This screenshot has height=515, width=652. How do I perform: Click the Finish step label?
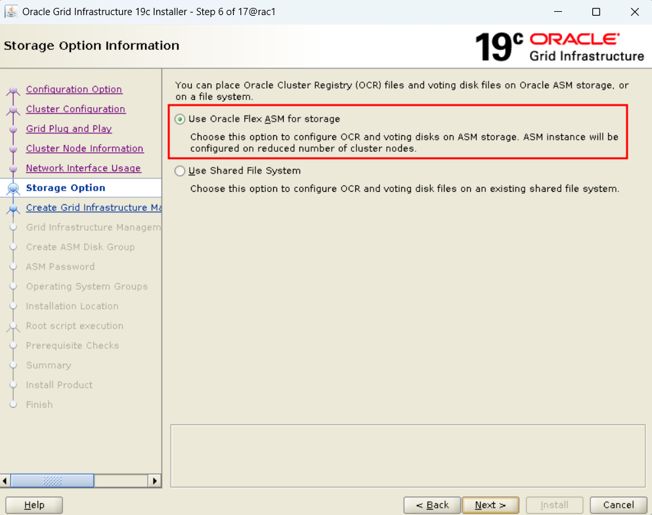tap(39, 405)
